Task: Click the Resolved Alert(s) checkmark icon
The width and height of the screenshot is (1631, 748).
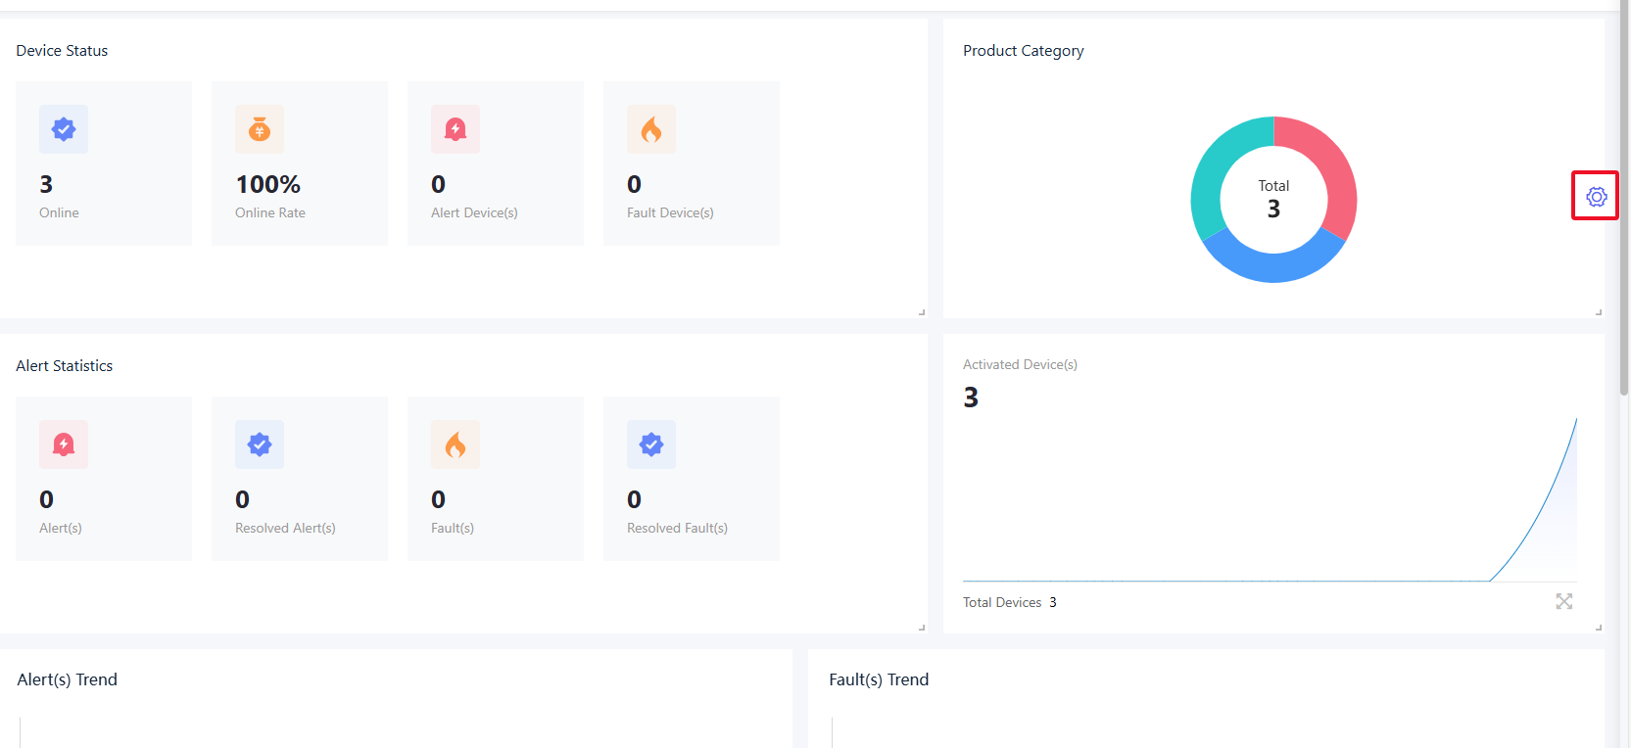Action: click(x=260, y=444)
